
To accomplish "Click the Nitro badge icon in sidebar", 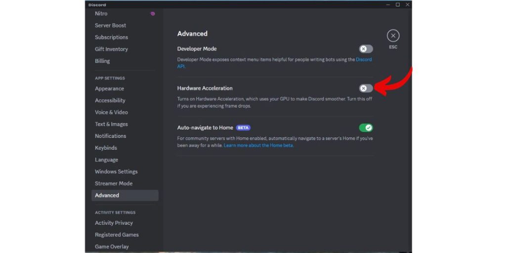I will pyautogui.click(x=153, y=13).
